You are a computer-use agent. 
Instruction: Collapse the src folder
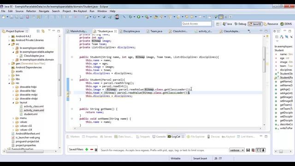click(x=9, y=44)
